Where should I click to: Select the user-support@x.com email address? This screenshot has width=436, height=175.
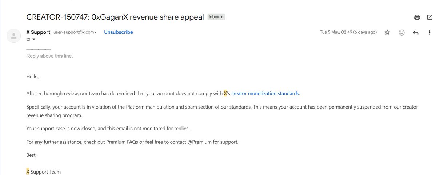pos(74,33)
